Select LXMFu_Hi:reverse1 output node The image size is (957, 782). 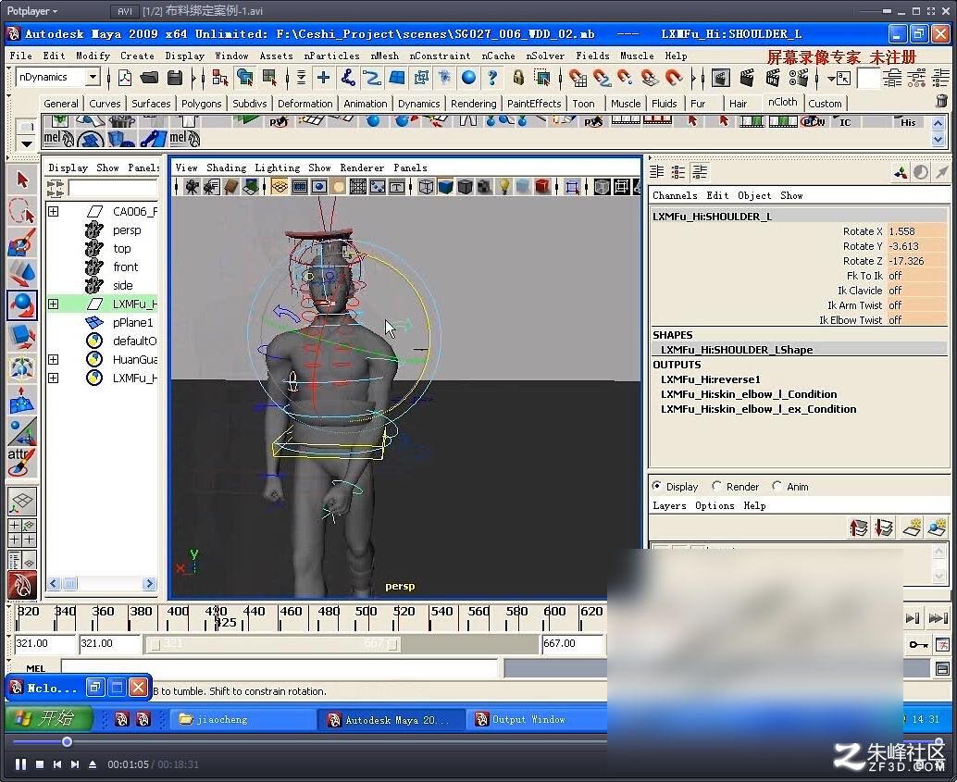[711, 379]
